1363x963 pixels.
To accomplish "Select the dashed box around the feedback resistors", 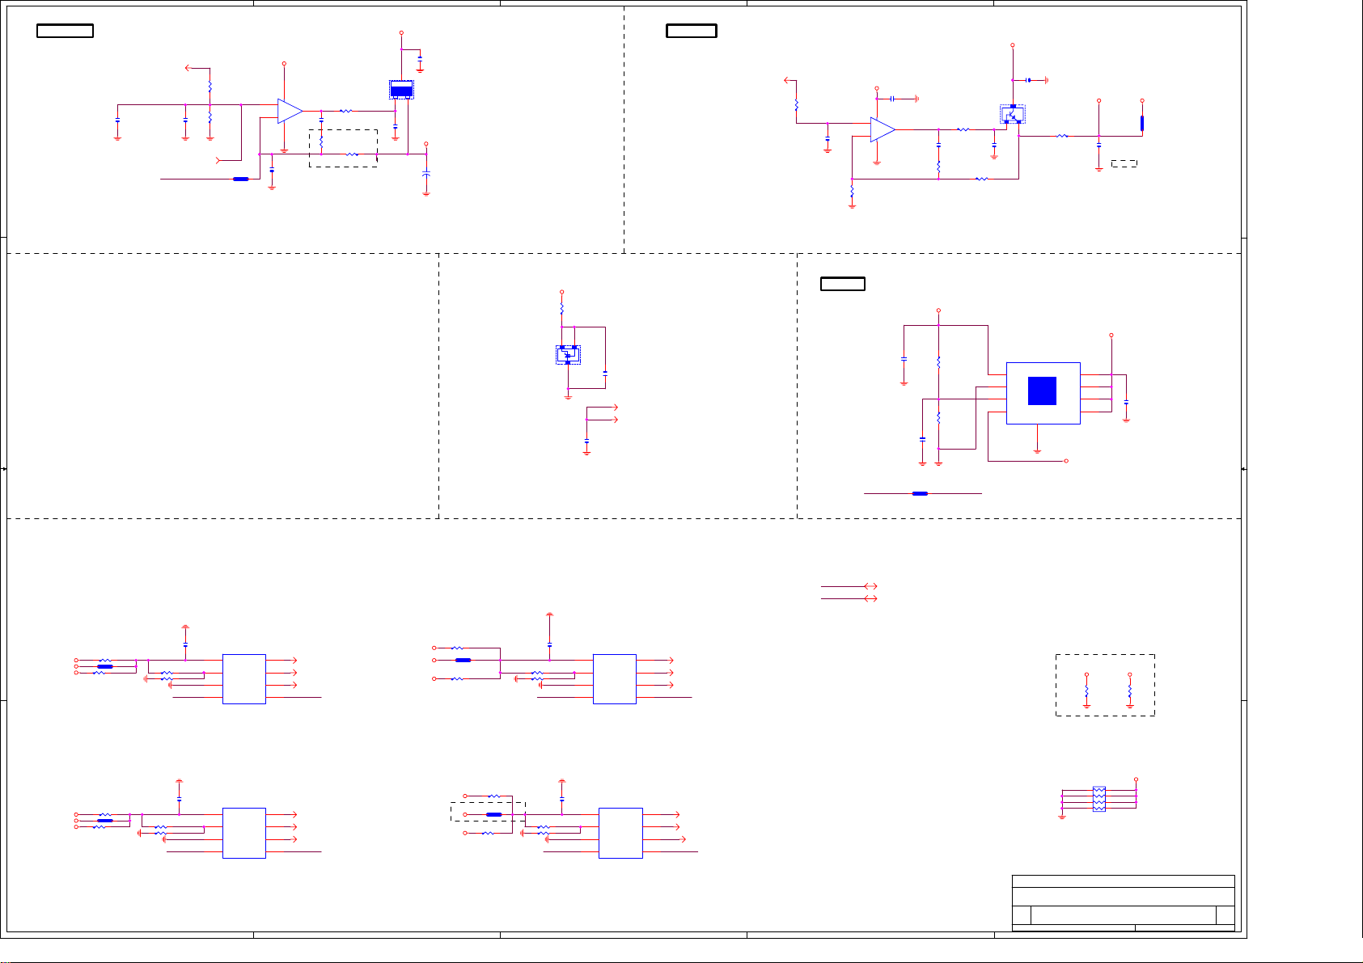I will pyautogui.click(x=343, y=148).
